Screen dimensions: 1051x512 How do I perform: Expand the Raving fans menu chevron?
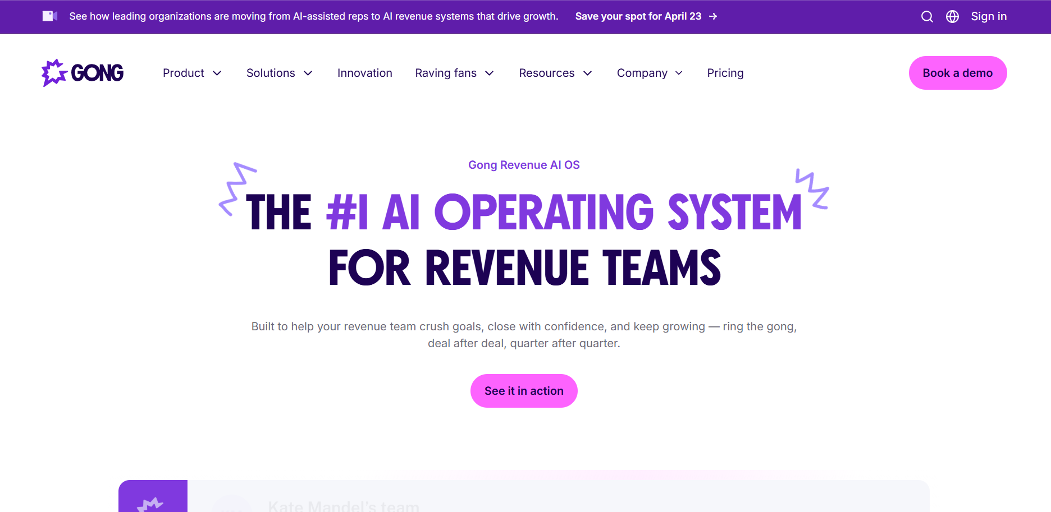(x=490, y=73)
